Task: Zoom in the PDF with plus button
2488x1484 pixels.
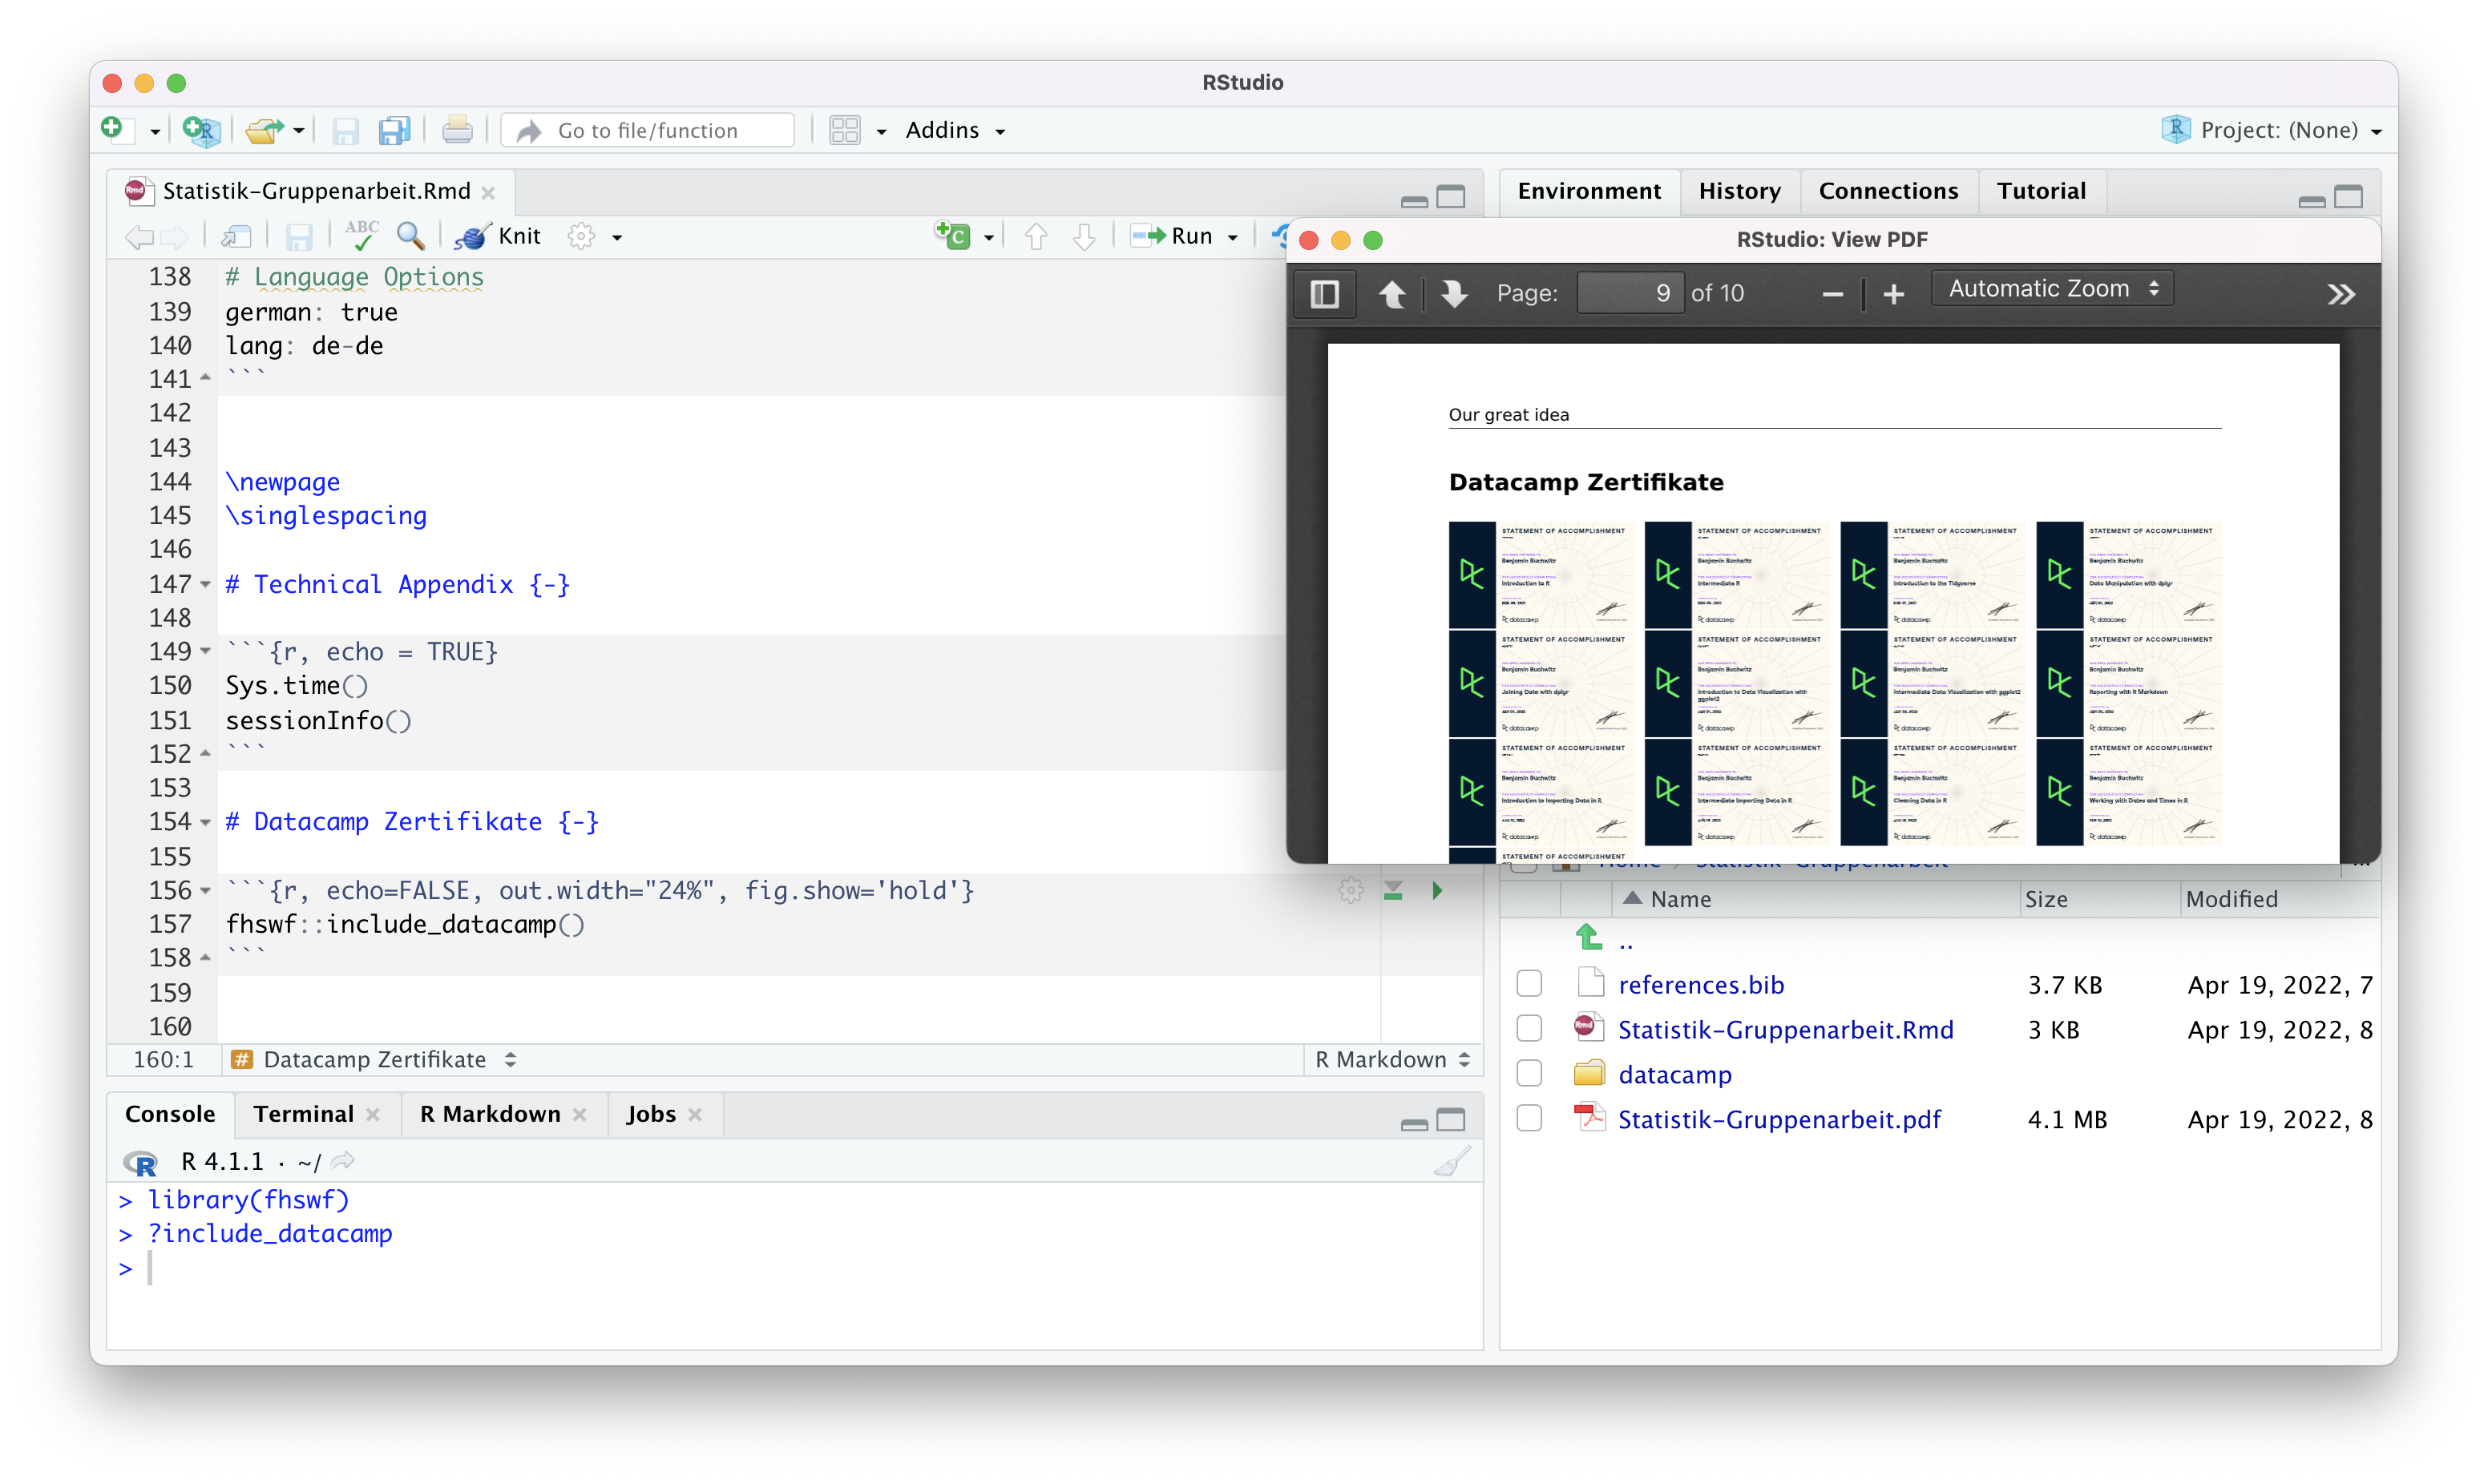Action: point(1893,294)
